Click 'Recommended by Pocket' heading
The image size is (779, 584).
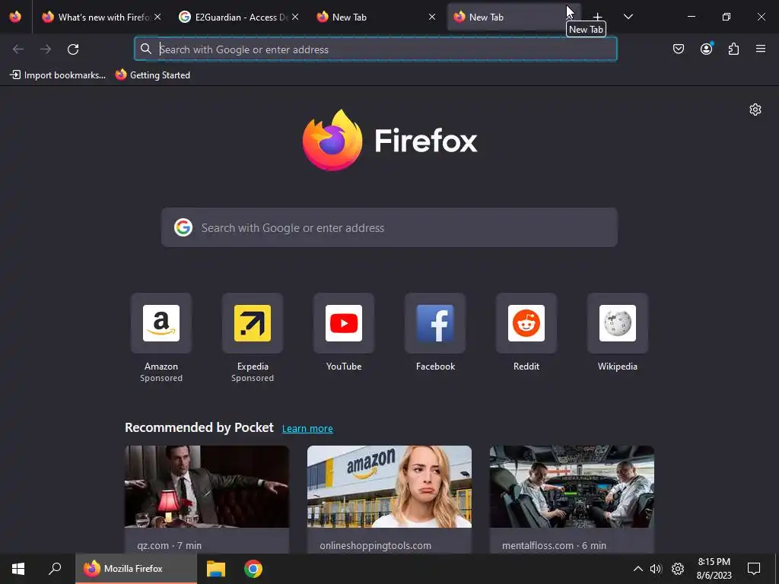pos(199,427)
